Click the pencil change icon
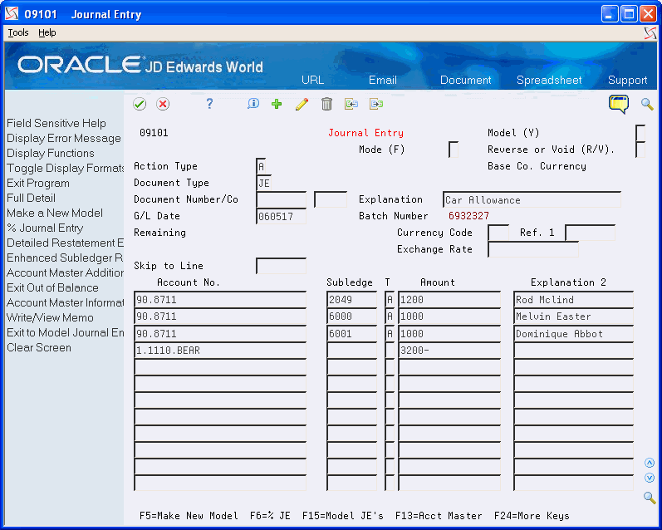 tap(302, 104)
